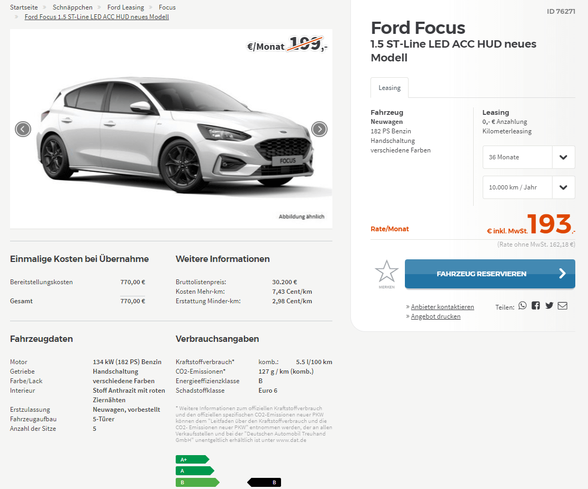Select the Leasing tab
This screenshot has height=489, width=588.
[x=389, y=88]
